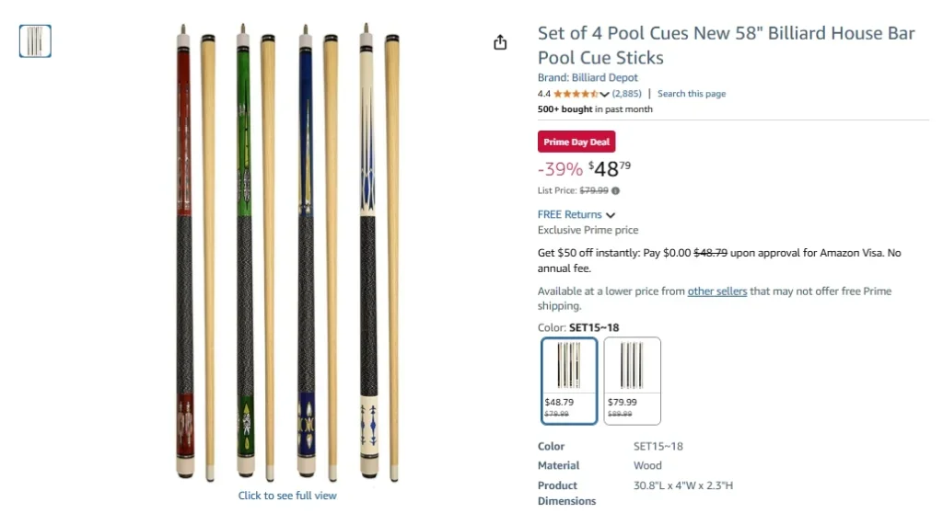Viewport: 943px width, 513px height.
Task: Choose the $79.99 color variant swatch
Action: click(632, 381)
